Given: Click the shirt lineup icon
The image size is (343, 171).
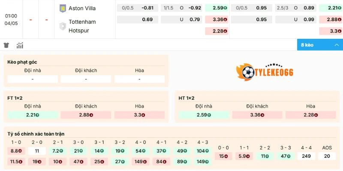Looking at the screenshot, I should [6, 45].
